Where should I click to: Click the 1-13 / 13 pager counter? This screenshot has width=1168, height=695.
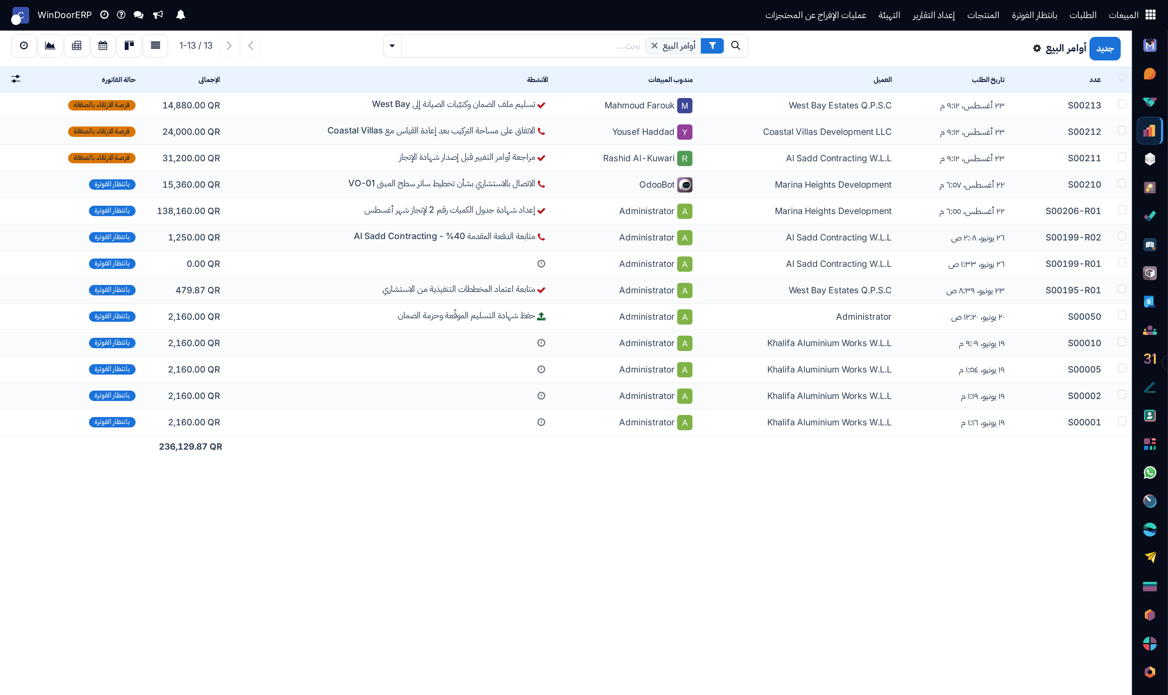196,46
